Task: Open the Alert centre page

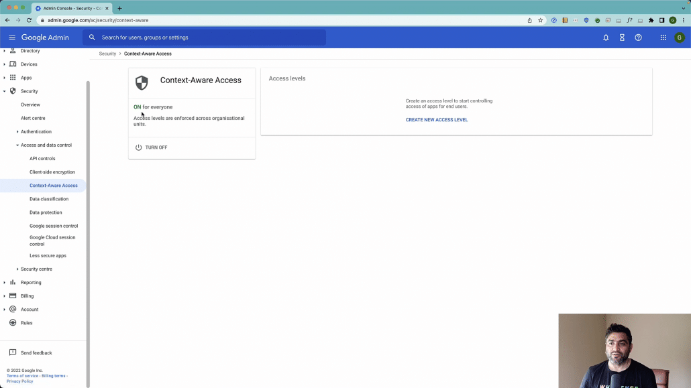Action: tap(33, 118)
